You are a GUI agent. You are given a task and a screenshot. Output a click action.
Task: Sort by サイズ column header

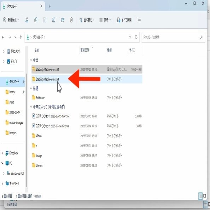tap(132, 50)
